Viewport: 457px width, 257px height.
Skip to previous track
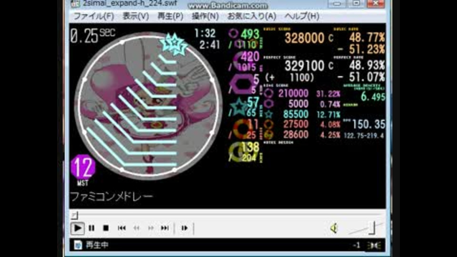click(121, 228)
